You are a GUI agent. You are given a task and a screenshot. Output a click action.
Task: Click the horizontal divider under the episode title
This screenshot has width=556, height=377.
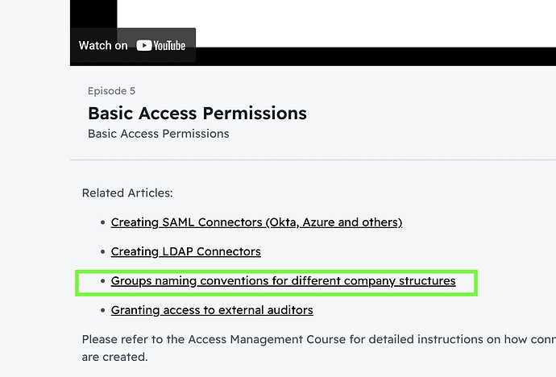coord(313,159)
